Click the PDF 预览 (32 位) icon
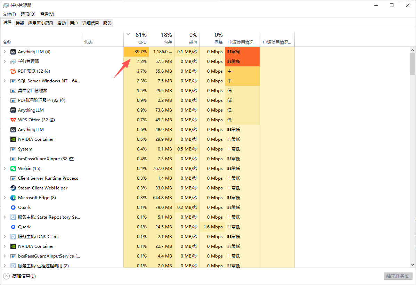Image resolution: width=416 pixels, height=285 pixels. 13,71
